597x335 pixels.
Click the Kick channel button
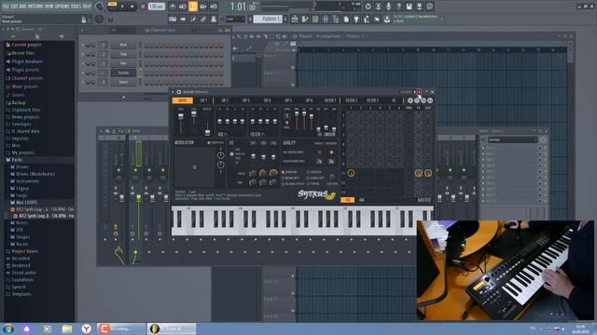[123, 45]
